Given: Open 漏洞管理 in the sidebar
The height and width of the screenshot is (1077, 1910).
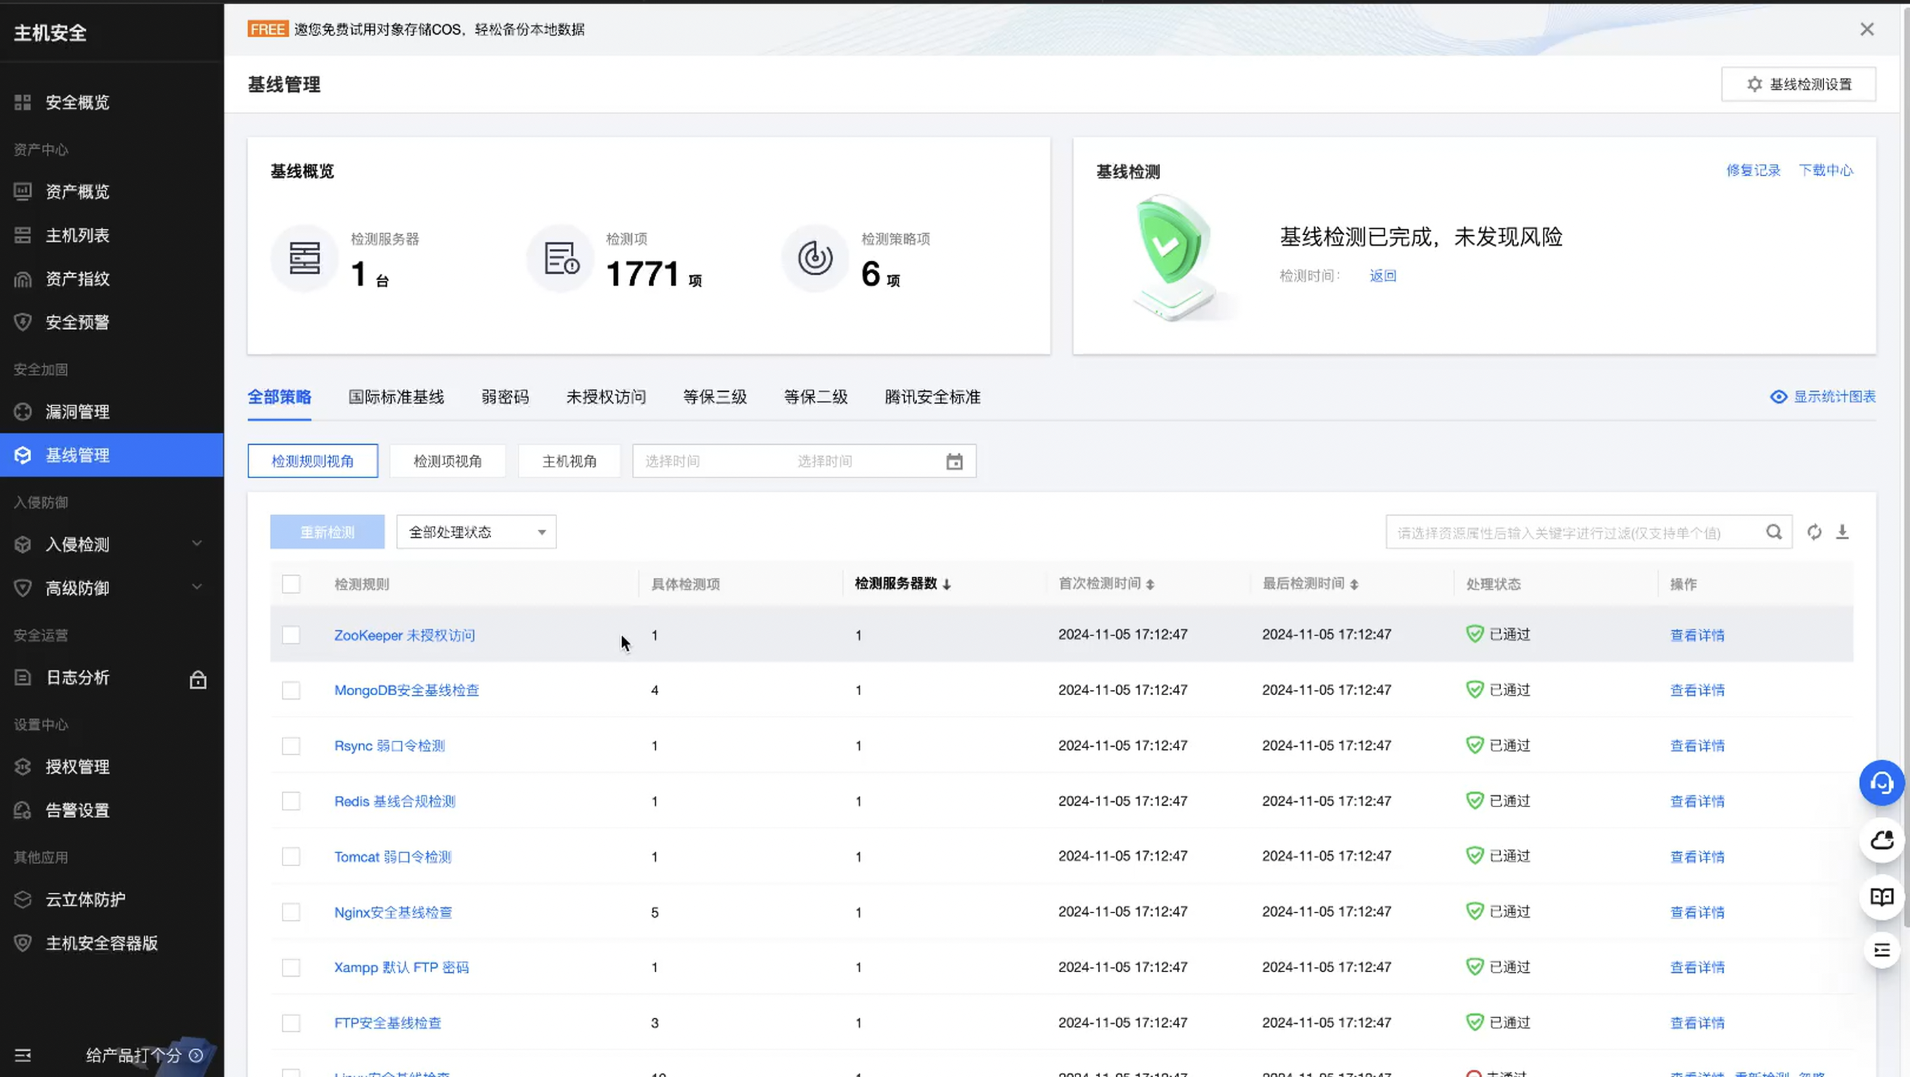Looking at the screenshot, I should coord(78,411).
